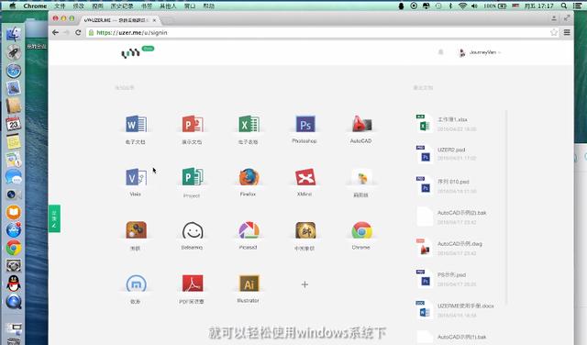Open the Picasa3 app icon

pyautogui.click(x=249, y=230)
